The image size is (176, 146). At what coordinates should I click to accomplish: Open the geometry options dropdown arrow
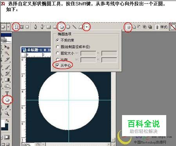(x=87, y=27)
